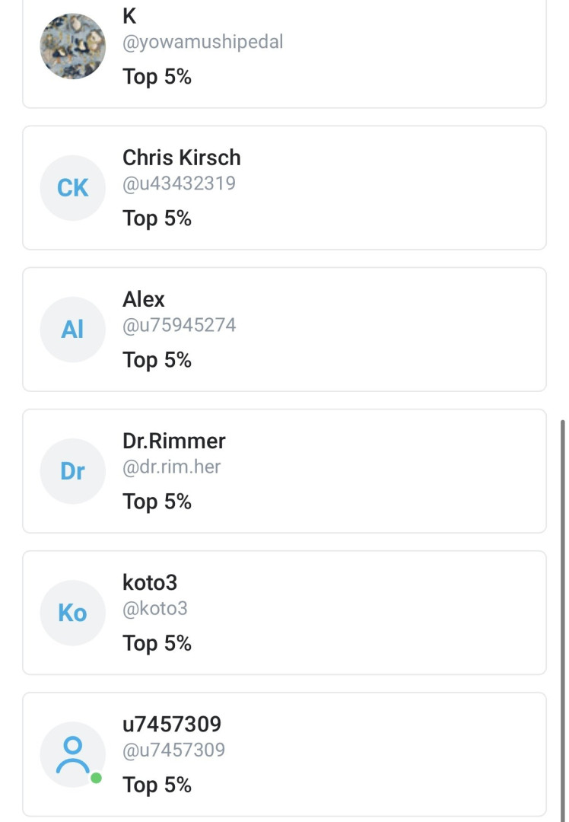569x822 pixels.
Task: Select the Alex user name
Action: tap(144, 299)
